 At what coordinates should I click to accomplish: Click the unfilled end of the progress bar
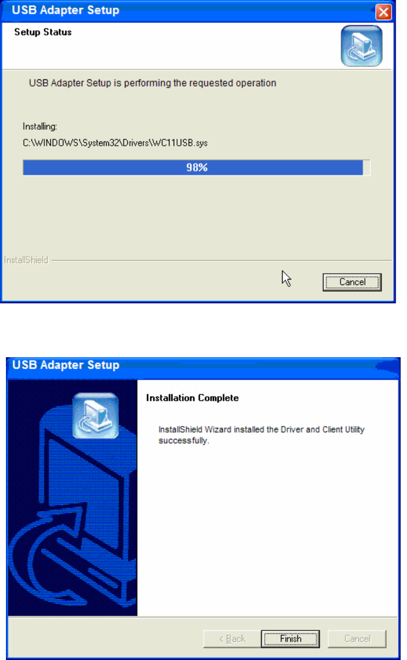366,168
